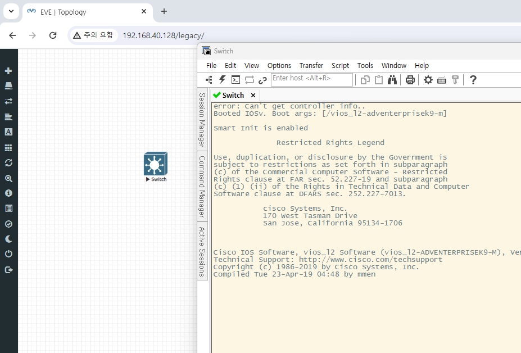
Task: Select the Switch node on the topology canvas
Action: click(x=156, y=164)
